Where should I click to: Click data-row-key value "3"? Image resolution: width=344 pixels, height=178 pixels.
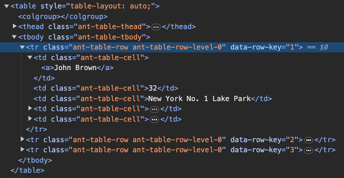292,150
